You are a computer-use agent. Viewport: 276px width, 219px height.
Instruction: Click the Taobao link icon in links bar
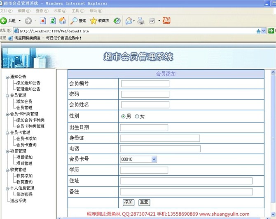pyautogui.click(x=11, y=38)
